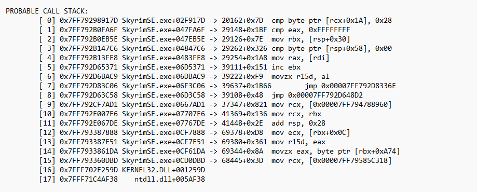477x192 pixels.
Task: Click KERNEL32.DLL+001259D in frame 16
Action: coord(163,170)
